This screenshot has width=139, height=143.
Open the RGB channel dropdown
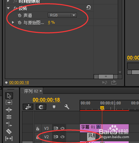pos(62,15)
